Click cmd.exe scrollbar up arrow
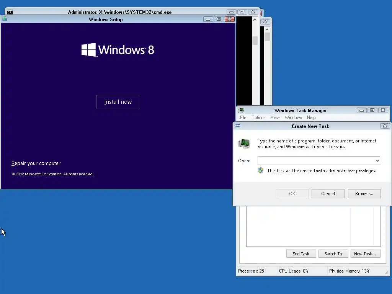Image resolution: width=392 pixels, height=294 pixels. 255,20
